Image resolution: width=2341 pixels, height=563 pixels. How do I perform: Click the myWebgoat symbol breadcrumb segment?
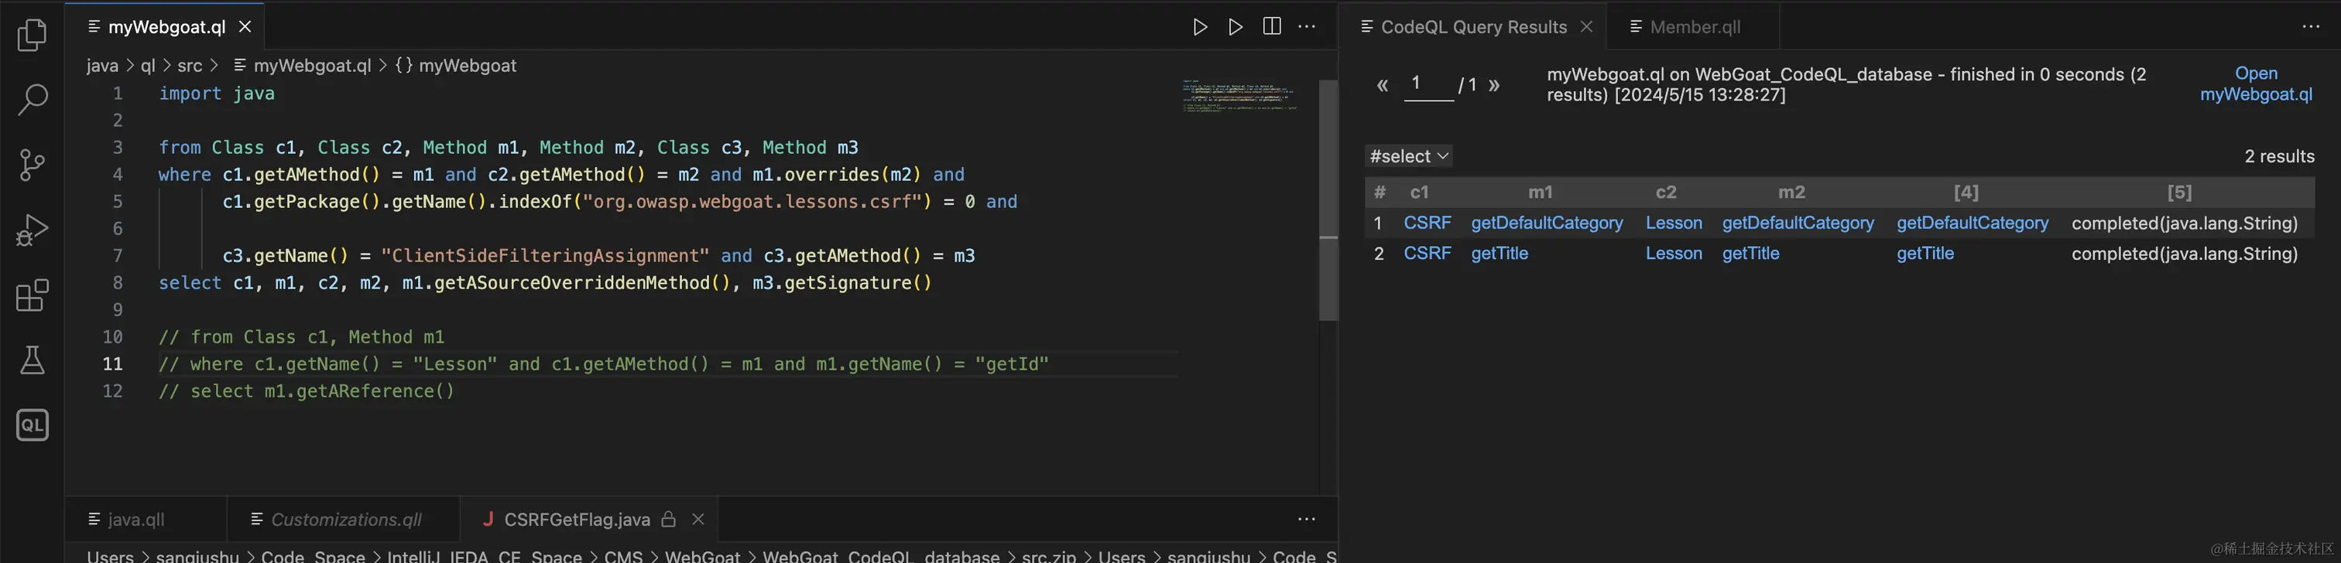tap(467, 66)
